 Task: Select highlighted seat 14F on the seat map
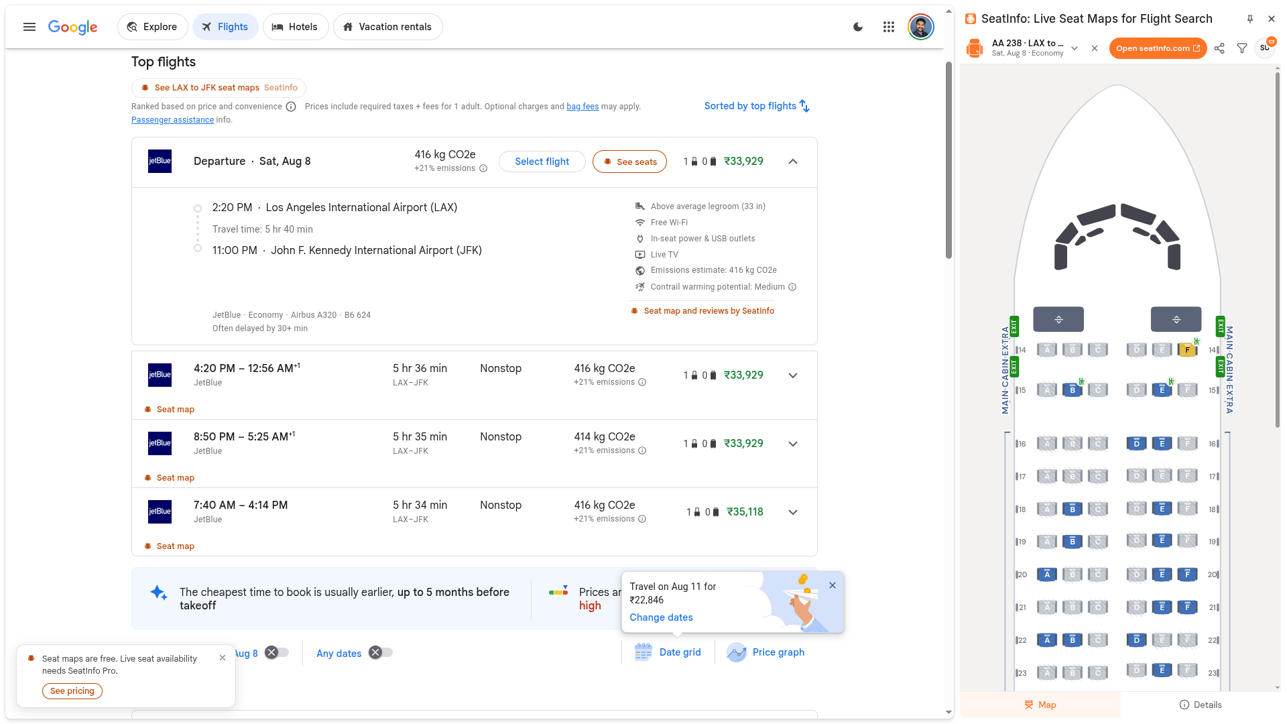(x=1187, y=349)
